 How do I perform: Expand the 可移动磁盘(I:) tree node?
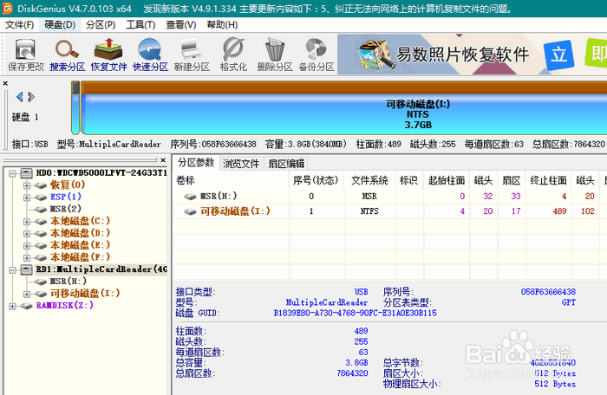pyautogui.click(x=26, y=294)
